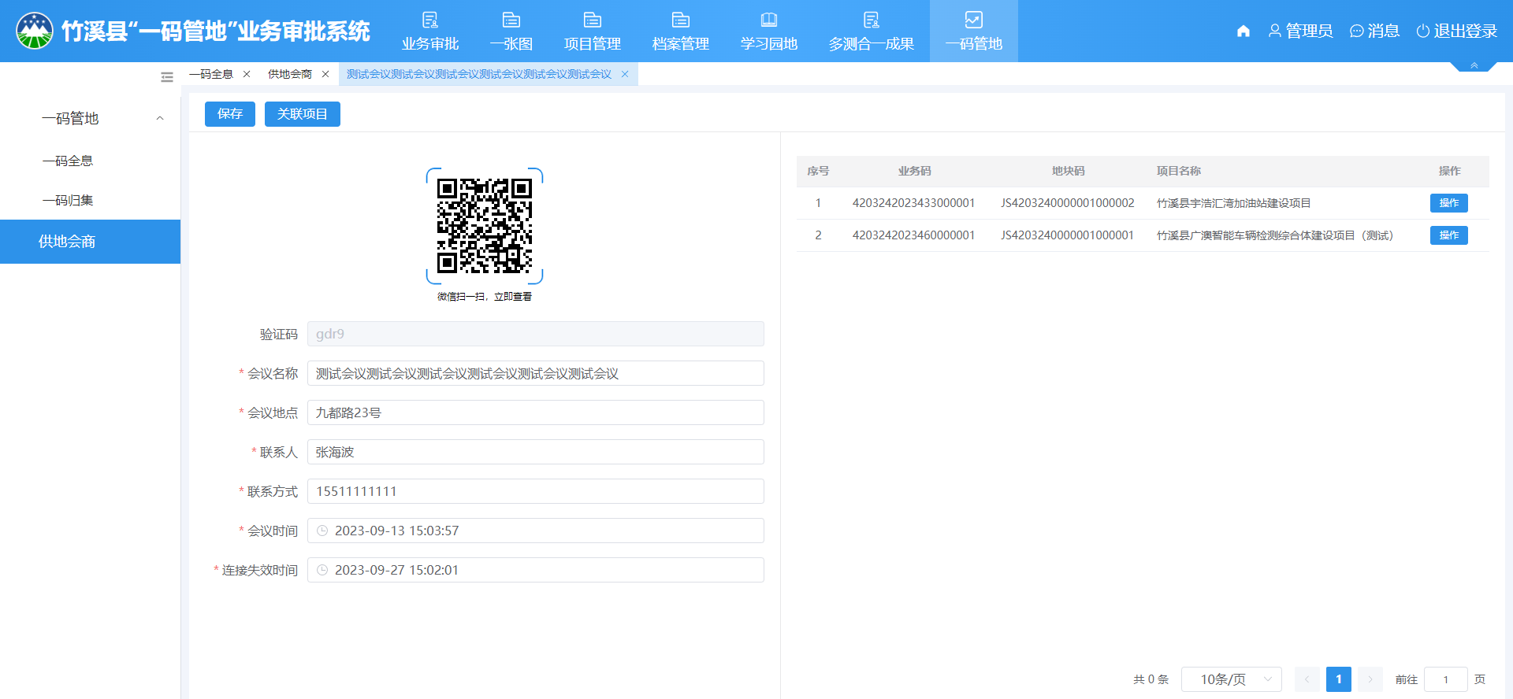Open the 10条/页 page size dropdown

1232,679
